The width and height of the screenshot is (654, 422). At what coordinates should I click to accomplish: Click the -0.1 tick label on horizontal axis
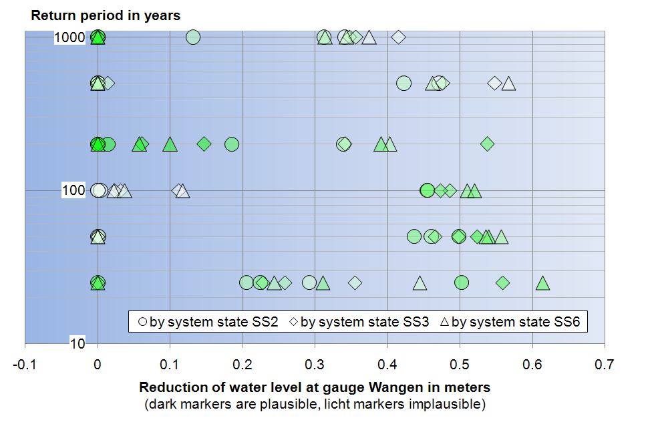(25, 365)
